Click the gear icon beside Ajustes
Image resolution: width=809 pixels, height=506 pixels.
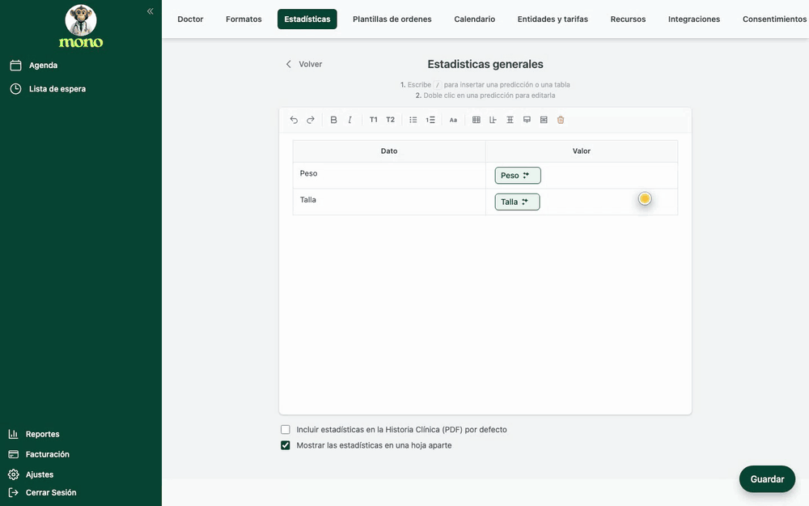click(14, 474)
